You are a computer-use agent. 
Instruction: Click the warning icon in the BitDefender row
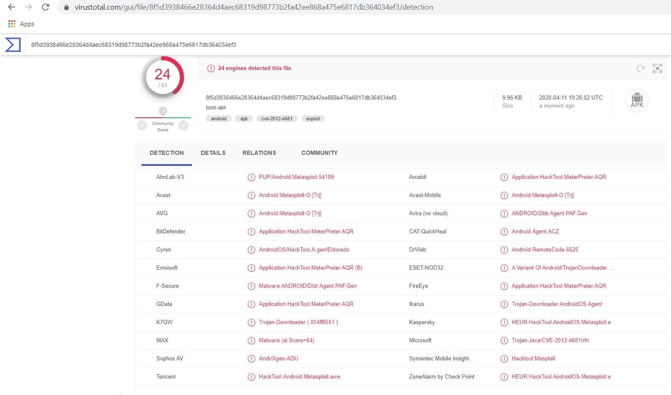click(x=252, y=232)
